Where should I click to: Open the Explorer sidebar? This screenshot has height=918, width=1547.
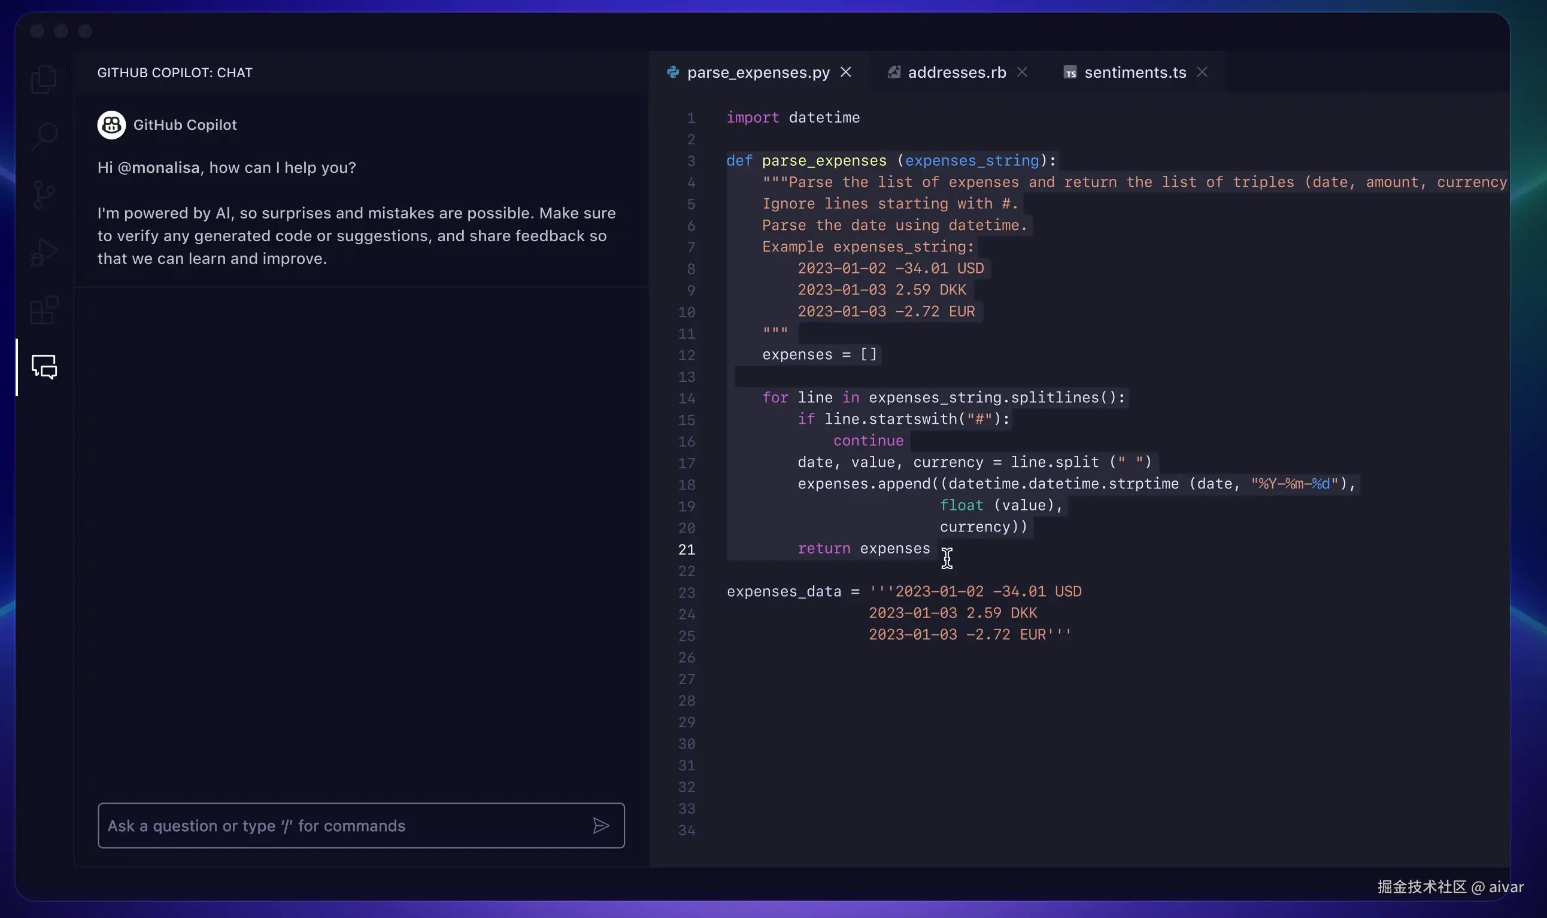pos(43,78)
